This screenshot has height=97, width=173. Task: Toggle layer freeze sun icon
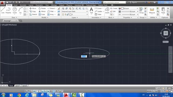[65, 14]
